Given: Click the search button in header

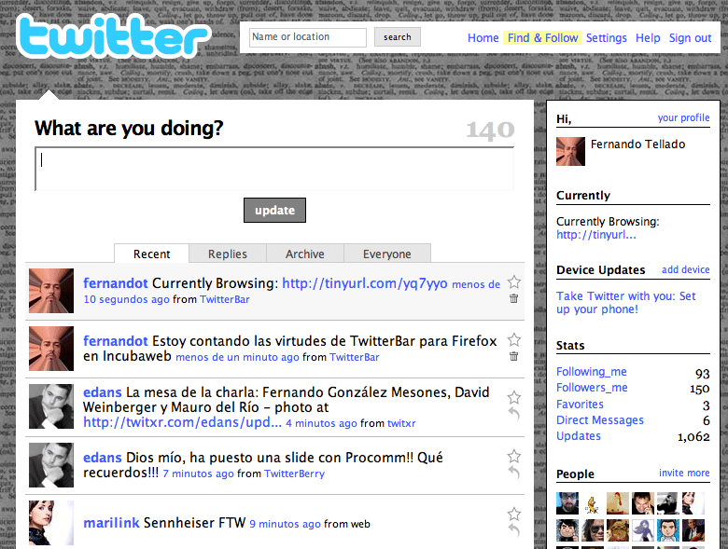Looking at the screenshot, I should (398, 37).
